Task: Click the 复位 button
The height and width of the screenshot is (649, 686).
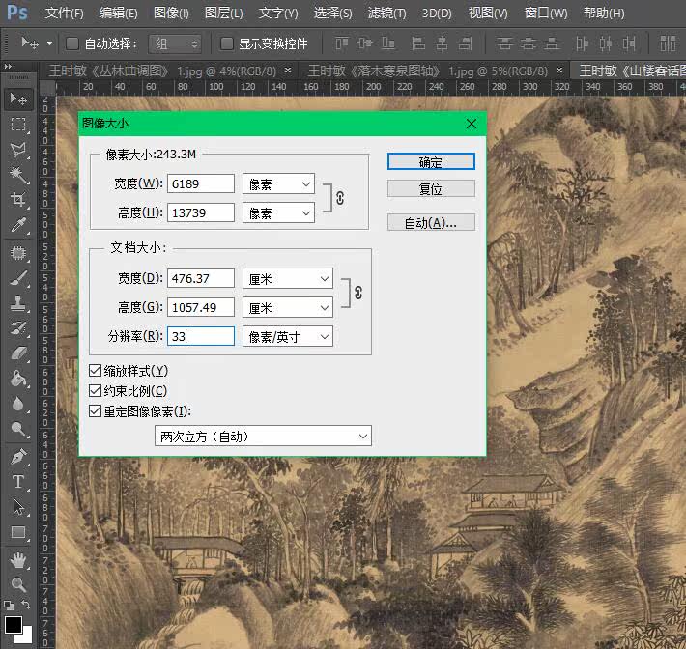Action: [x=431, y=189]
